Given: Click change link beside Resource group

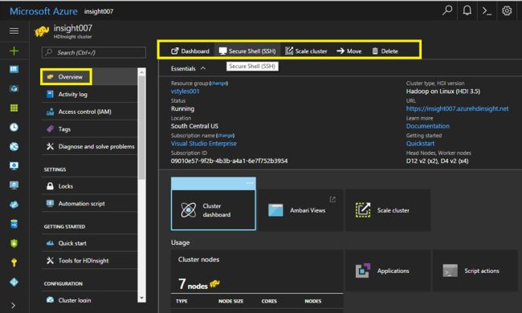Looking at the screenshot, I should pyautogui.click(x=218, y=83).
